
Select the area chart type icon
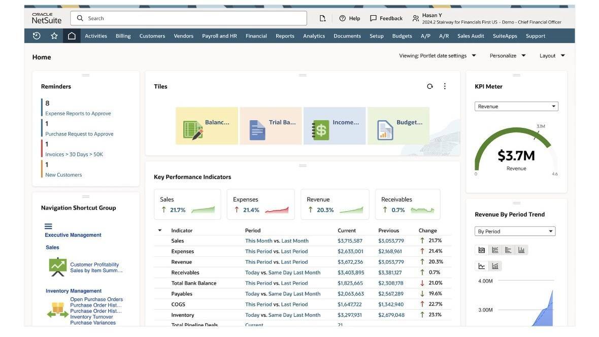click(482, 250)
